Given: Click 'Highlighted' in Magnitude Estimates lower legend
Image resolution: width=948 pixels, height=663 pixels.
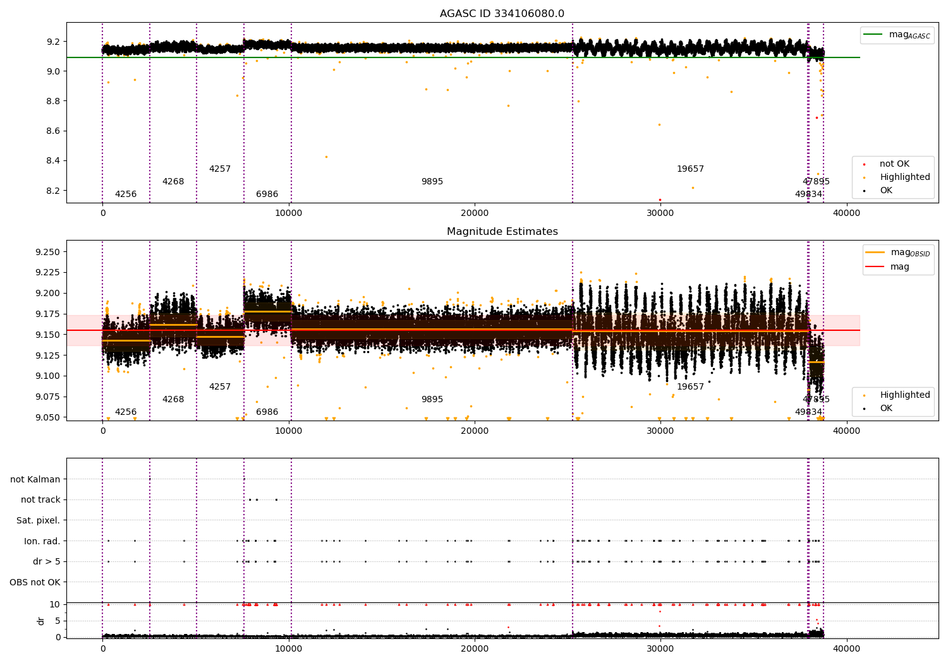Looking at the screenshot, I should coord(905,395).
